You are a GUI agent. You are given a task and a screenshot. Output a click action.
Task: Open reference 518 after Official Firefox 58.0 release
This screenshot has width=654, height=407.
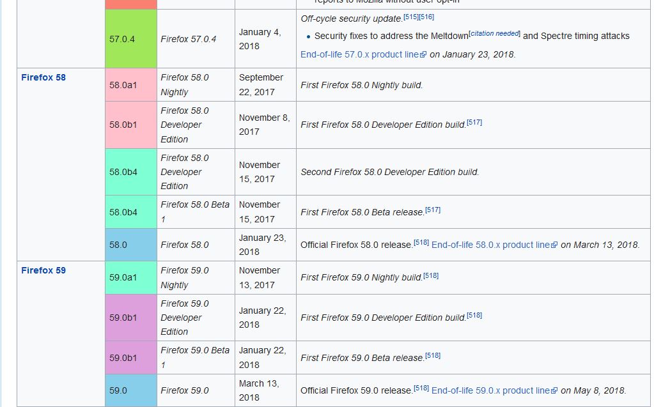pyautogui.click(x=421, y=243)
